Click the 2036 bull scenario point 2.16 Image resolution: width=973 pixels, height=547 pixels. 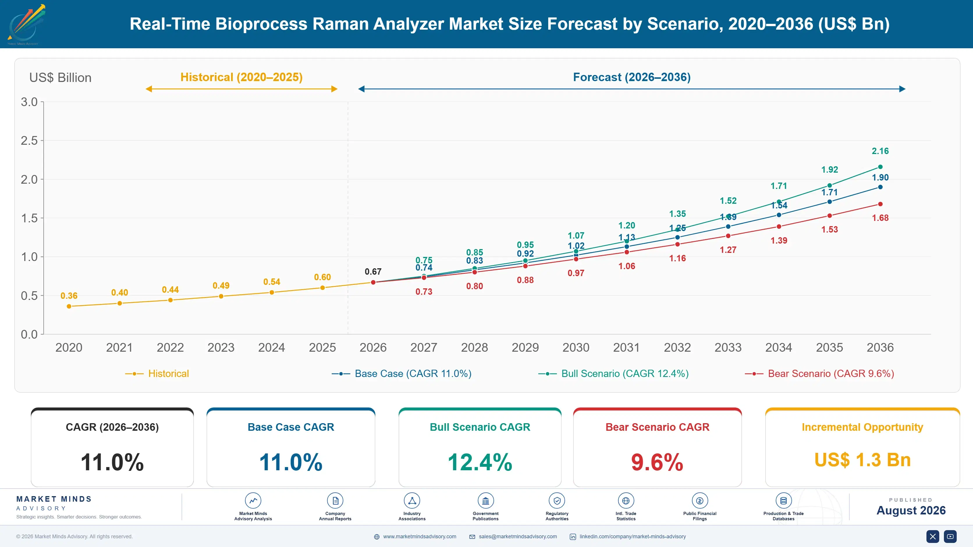(x=880, y=167)
